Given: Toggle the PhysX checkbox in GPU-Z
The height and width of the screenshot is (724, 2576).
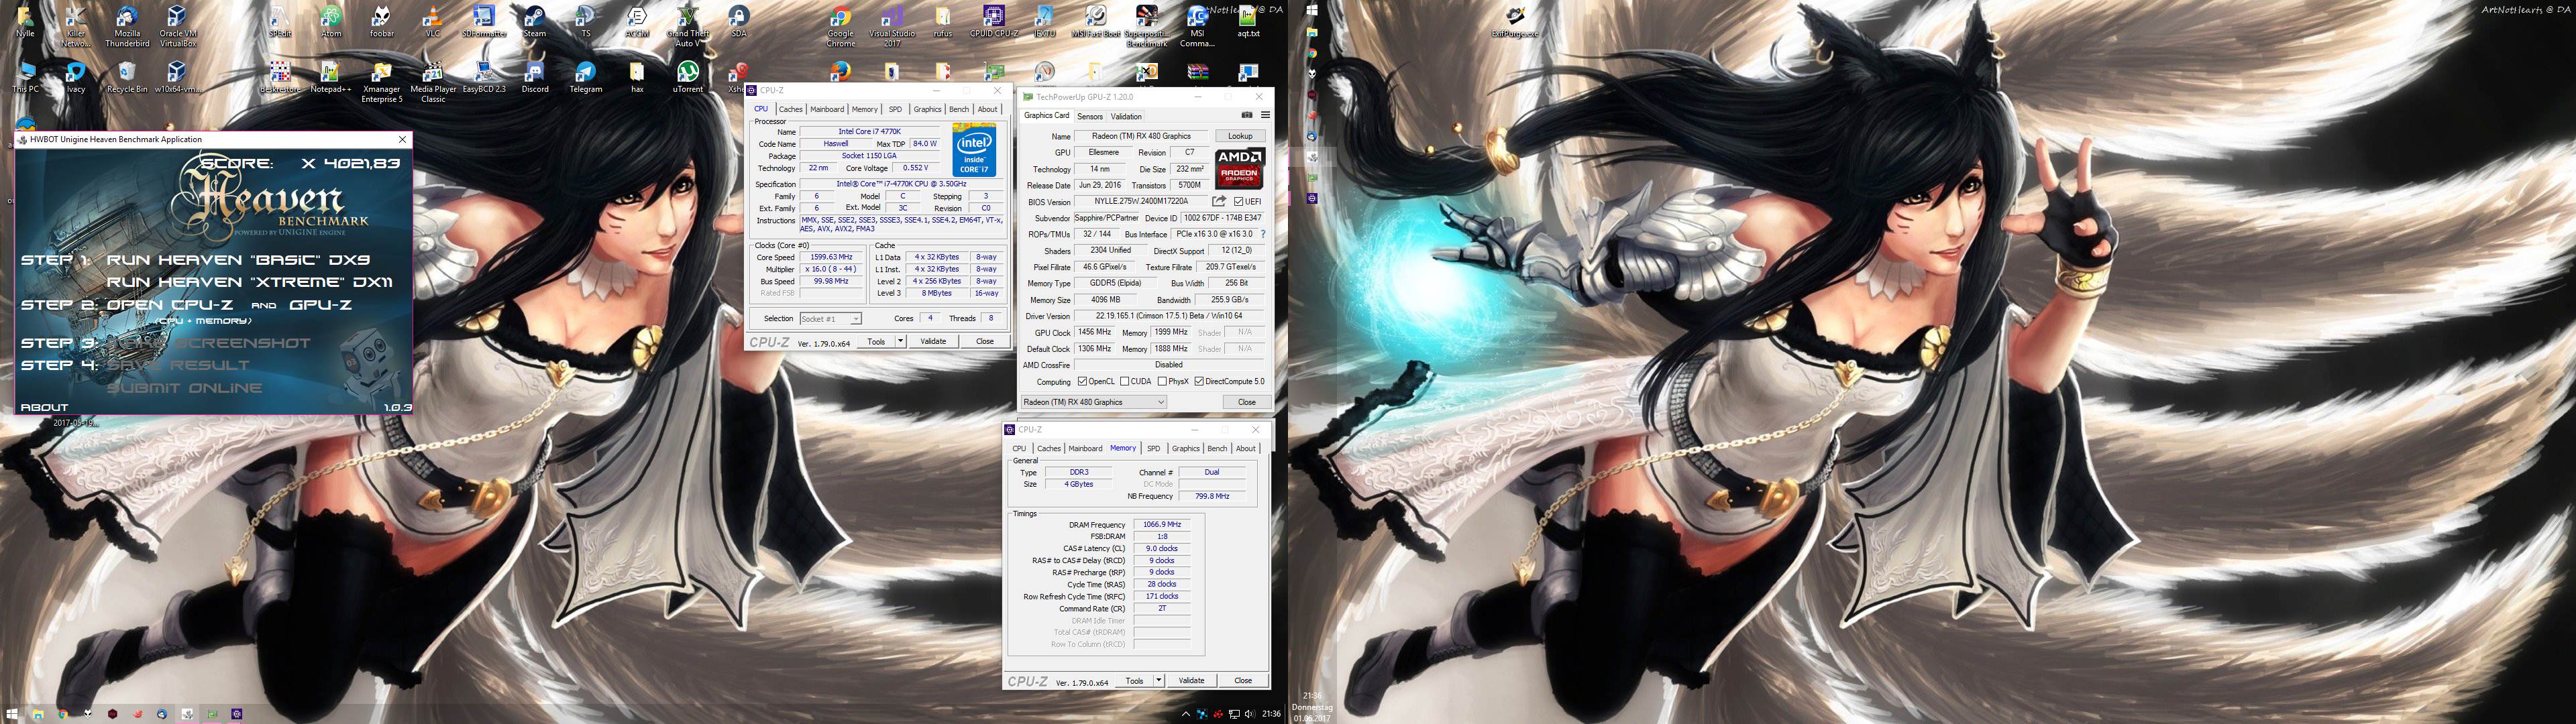Looking at the screenshot, I should [x=1162, y=381].
